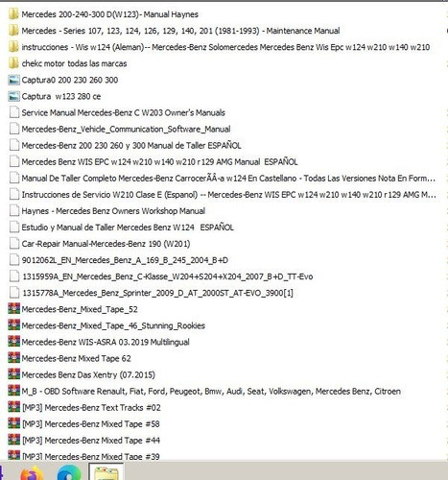
Task: Select Haynes - Mercedes Benz Owners Workshop Manual
Action: [113, 211]
